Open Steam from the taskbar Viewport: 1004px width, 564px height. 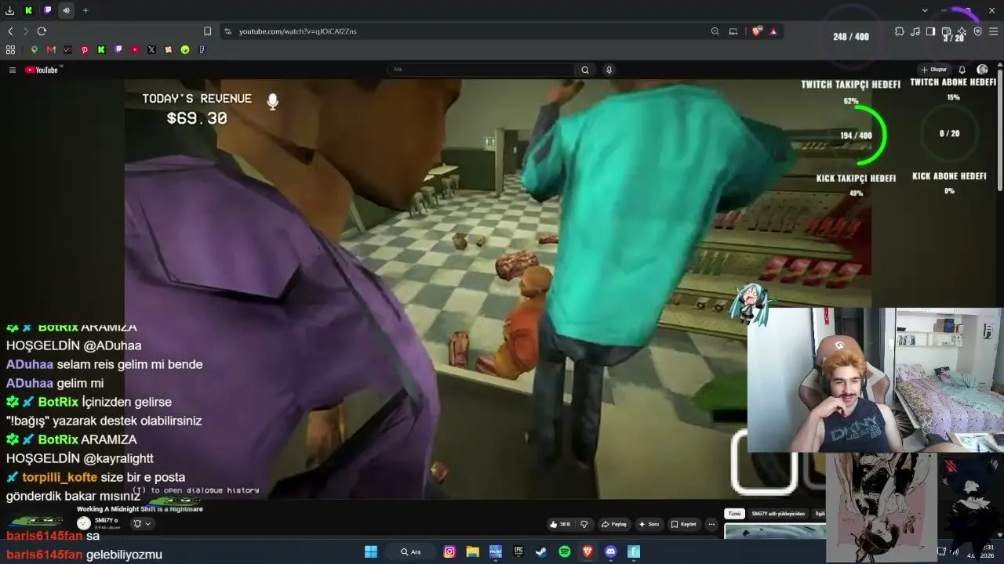(541, 551)
